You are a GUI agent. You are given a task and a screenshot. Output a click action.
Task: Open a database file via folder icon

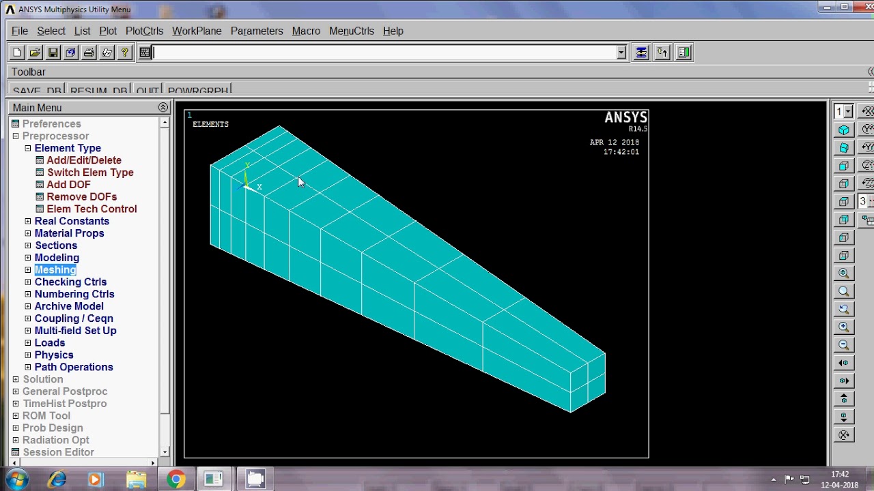pyautogui.click(x=35, y=53)
